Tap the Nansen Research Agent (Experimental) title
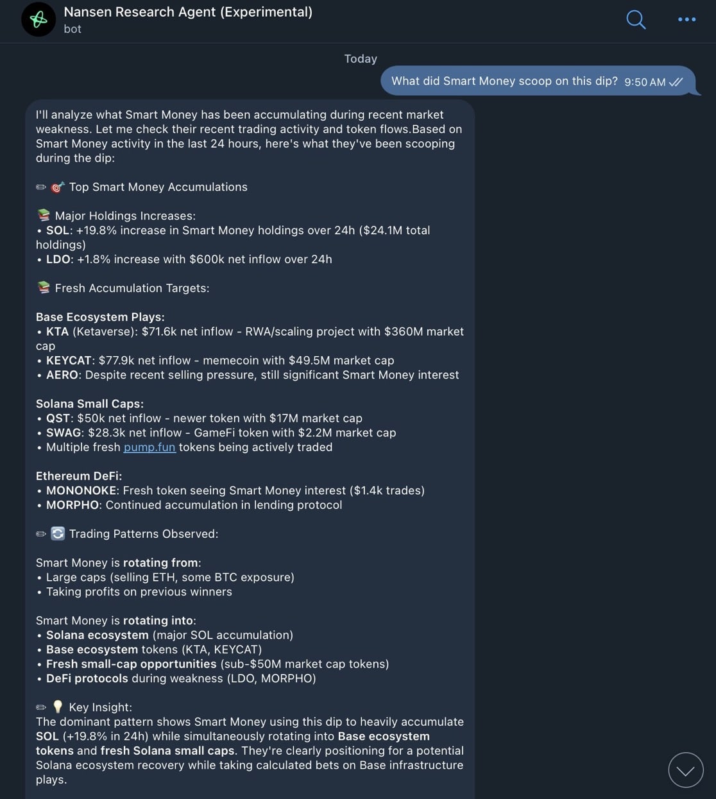This screenshot has height=799, width=716. pyautogui.click(x=188, y=12)
